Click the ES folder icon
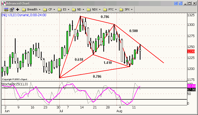This screenshot has width=198, height=115. 59,10
